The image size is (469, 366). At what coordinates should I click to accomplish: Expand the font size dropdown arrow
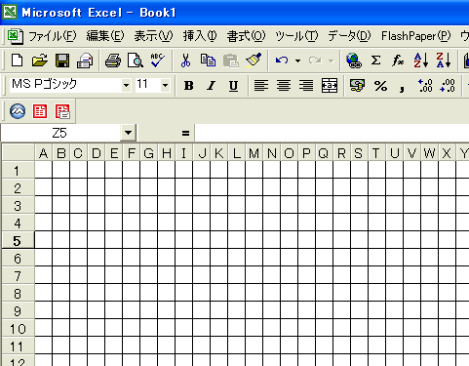[x=165, y=86]
